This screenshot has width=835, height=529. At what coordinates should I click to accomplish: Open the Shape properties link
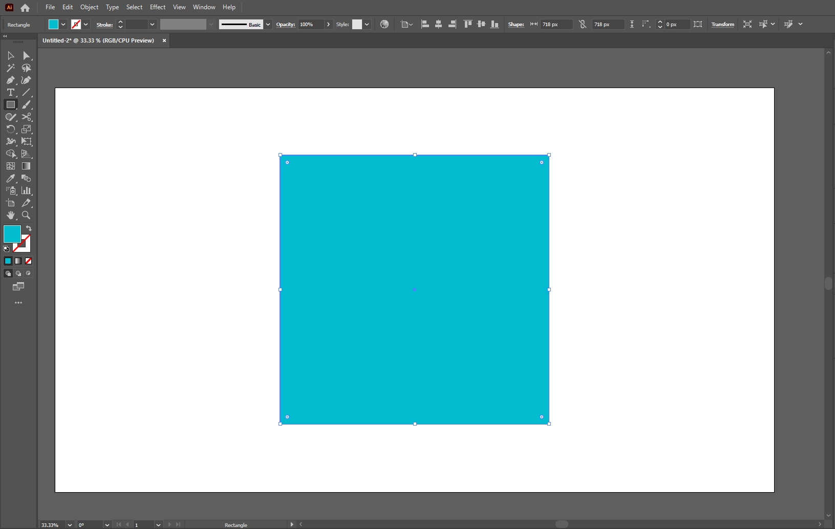pos(516,25)
